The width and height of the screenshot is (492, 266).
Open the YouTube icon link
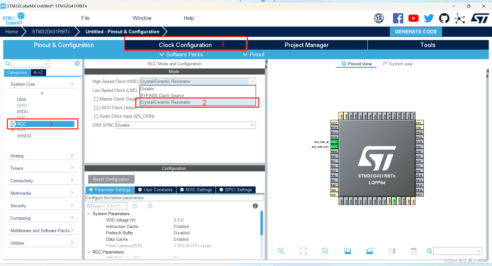point(413,18)
